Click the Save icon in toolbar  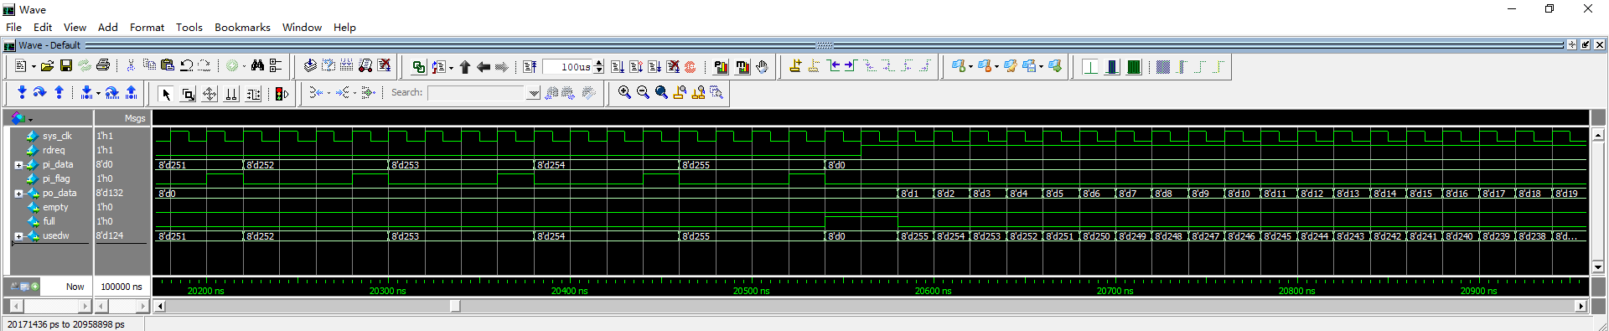(65, 66)
